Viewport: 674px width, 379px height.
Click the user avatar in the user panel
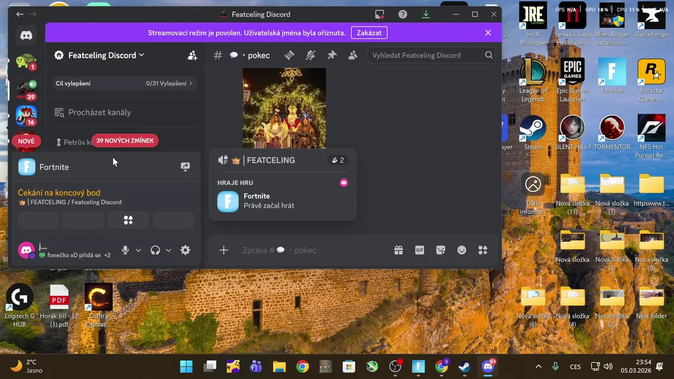(26, 250)
